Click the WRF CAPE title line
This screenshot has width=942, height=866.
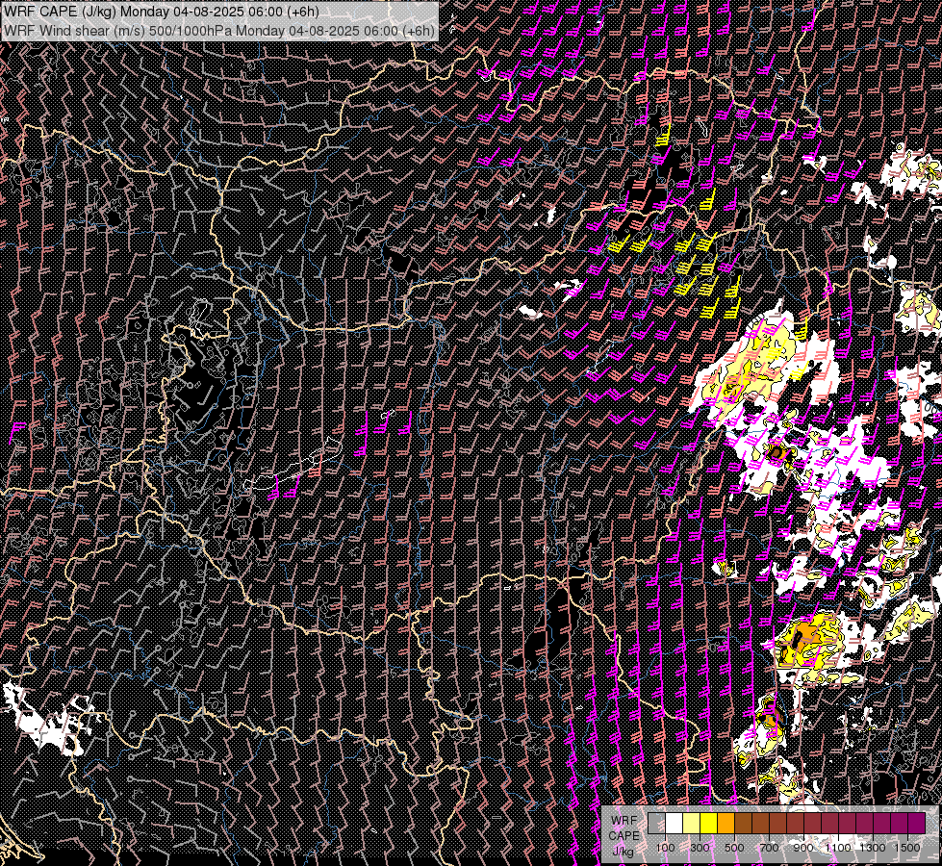[x=161, y=12]
